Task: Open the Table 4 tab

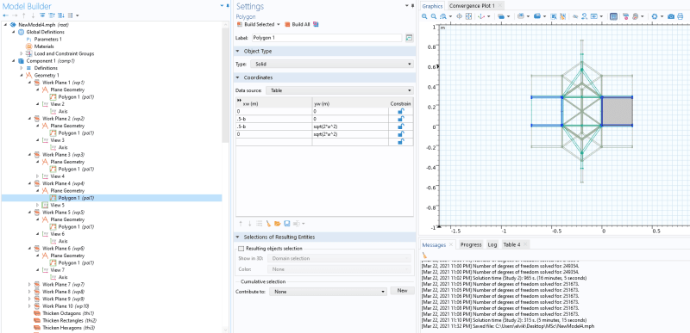Action: pos(511,244)
